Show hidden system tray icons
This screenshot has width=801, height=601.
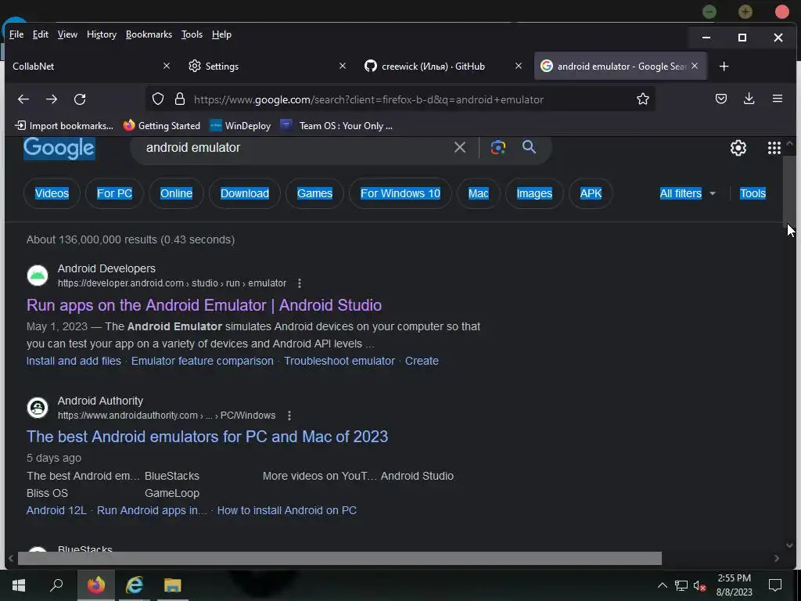coord(662,585)
